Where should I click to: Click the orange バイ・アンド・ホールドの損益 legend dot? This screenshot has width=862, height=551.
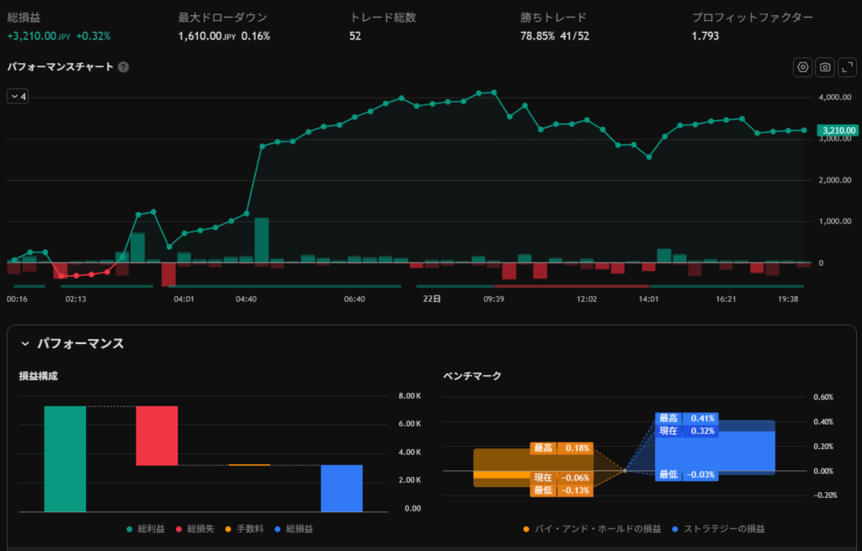[526, 529]
